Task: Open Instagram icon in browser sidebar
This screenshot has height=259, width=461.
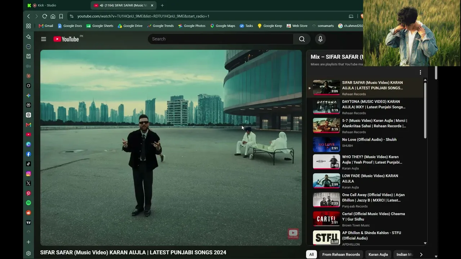Action: point(28,174)
